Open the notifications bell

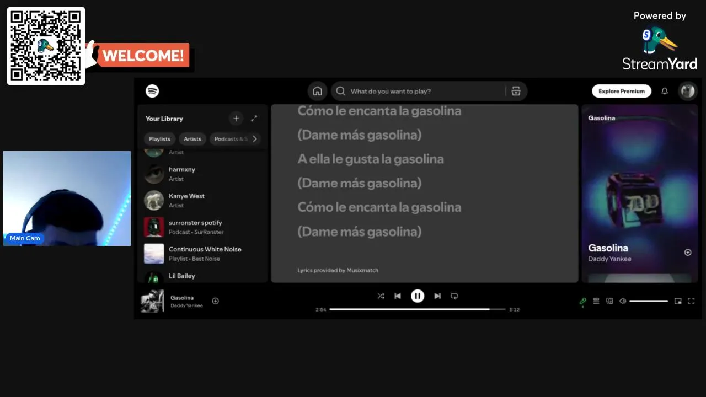coord(665,91)
